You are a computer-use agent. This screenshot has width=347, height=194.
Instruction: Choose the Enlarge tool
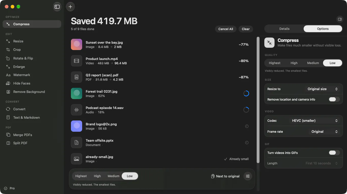[32, 67]
